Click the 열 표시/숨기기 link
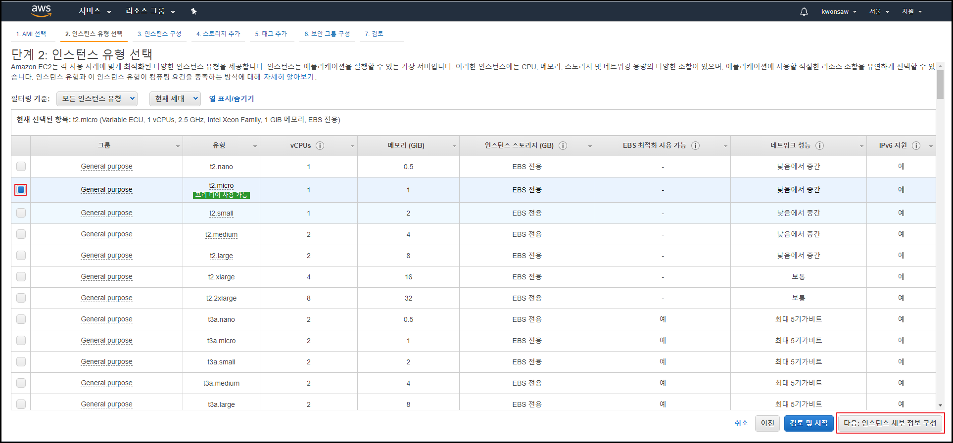Viewport: 953px width, 443px height. [x=232, y=98]
